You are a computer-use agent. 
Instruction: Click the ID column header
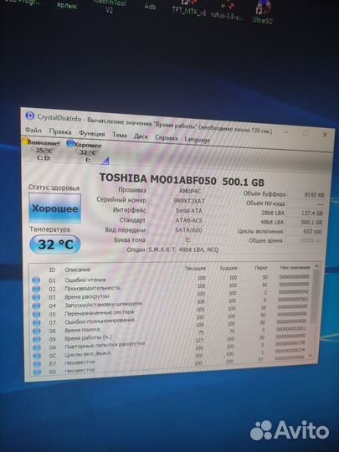[x=52, y=270]
